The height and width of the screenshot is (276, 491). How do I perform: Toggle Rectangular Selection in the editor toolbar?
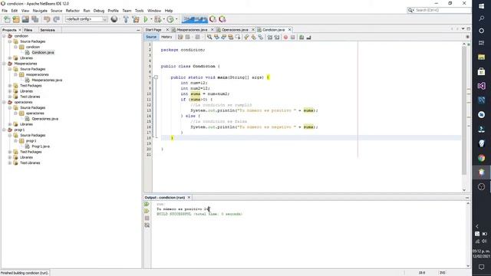(x=238, y=38)
